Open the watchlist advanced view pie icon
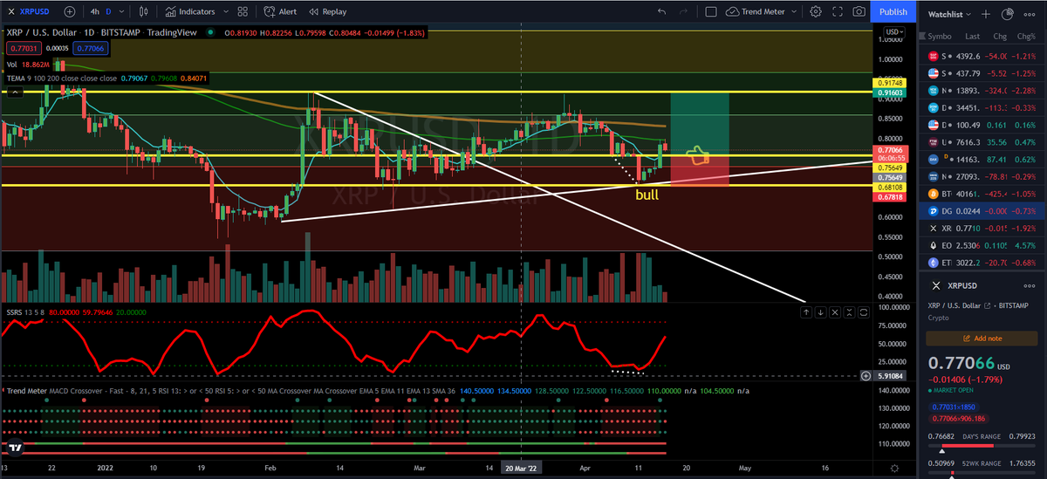Screen dimensions: 1047x479 (1007, 14)
